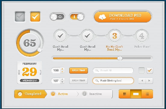Click the circular dial knob handle
The image size is (166, 109).
coord(40,50)
